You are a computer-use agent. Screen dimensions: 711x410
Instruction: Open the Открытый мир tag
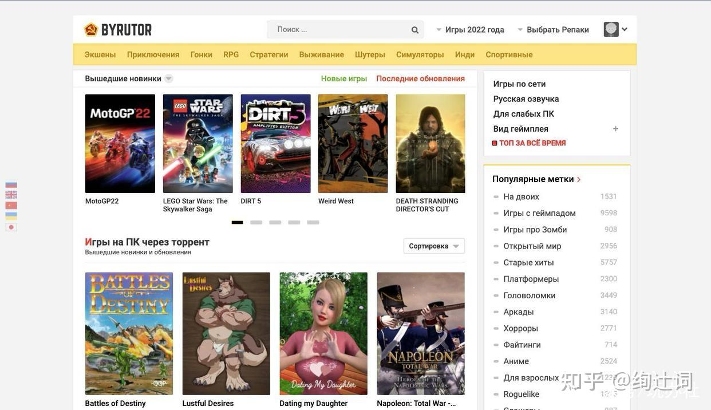pos(532,246)
